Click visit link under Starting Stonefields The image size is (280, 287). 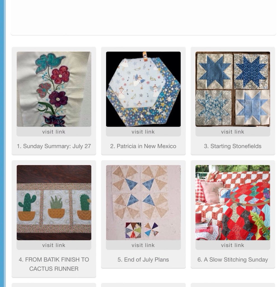[233, 132]
